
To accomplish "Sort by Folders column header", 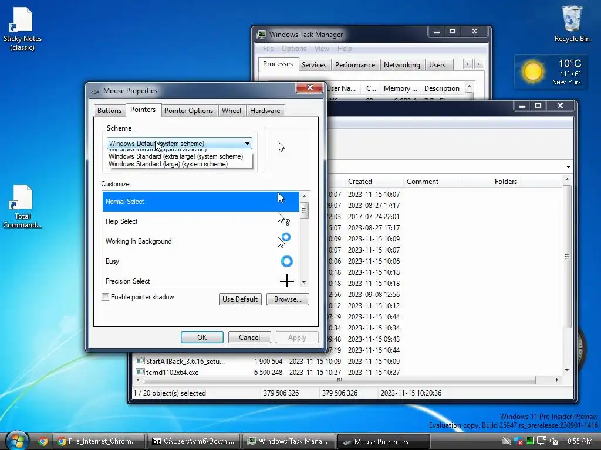I will 491,182.
